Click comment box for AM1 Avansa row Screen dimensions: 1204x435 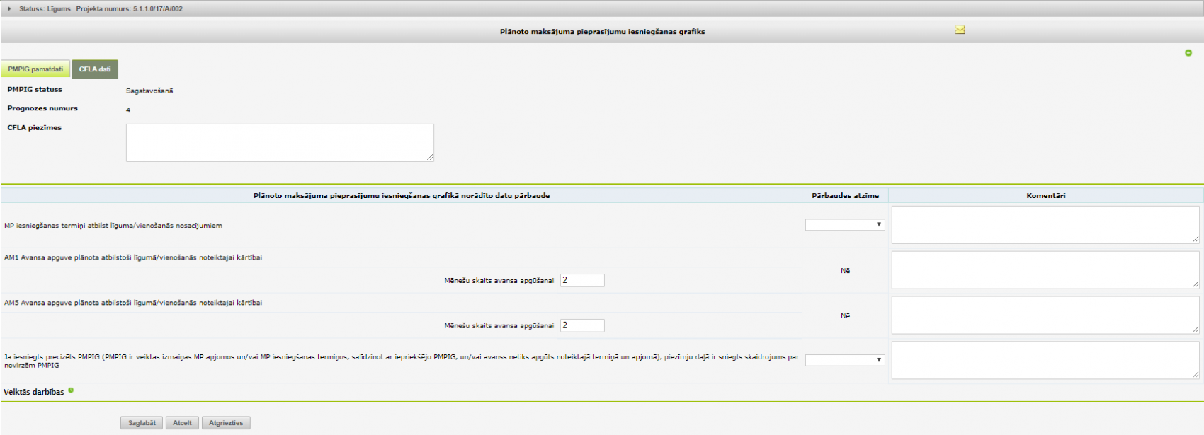(1045, 270)
